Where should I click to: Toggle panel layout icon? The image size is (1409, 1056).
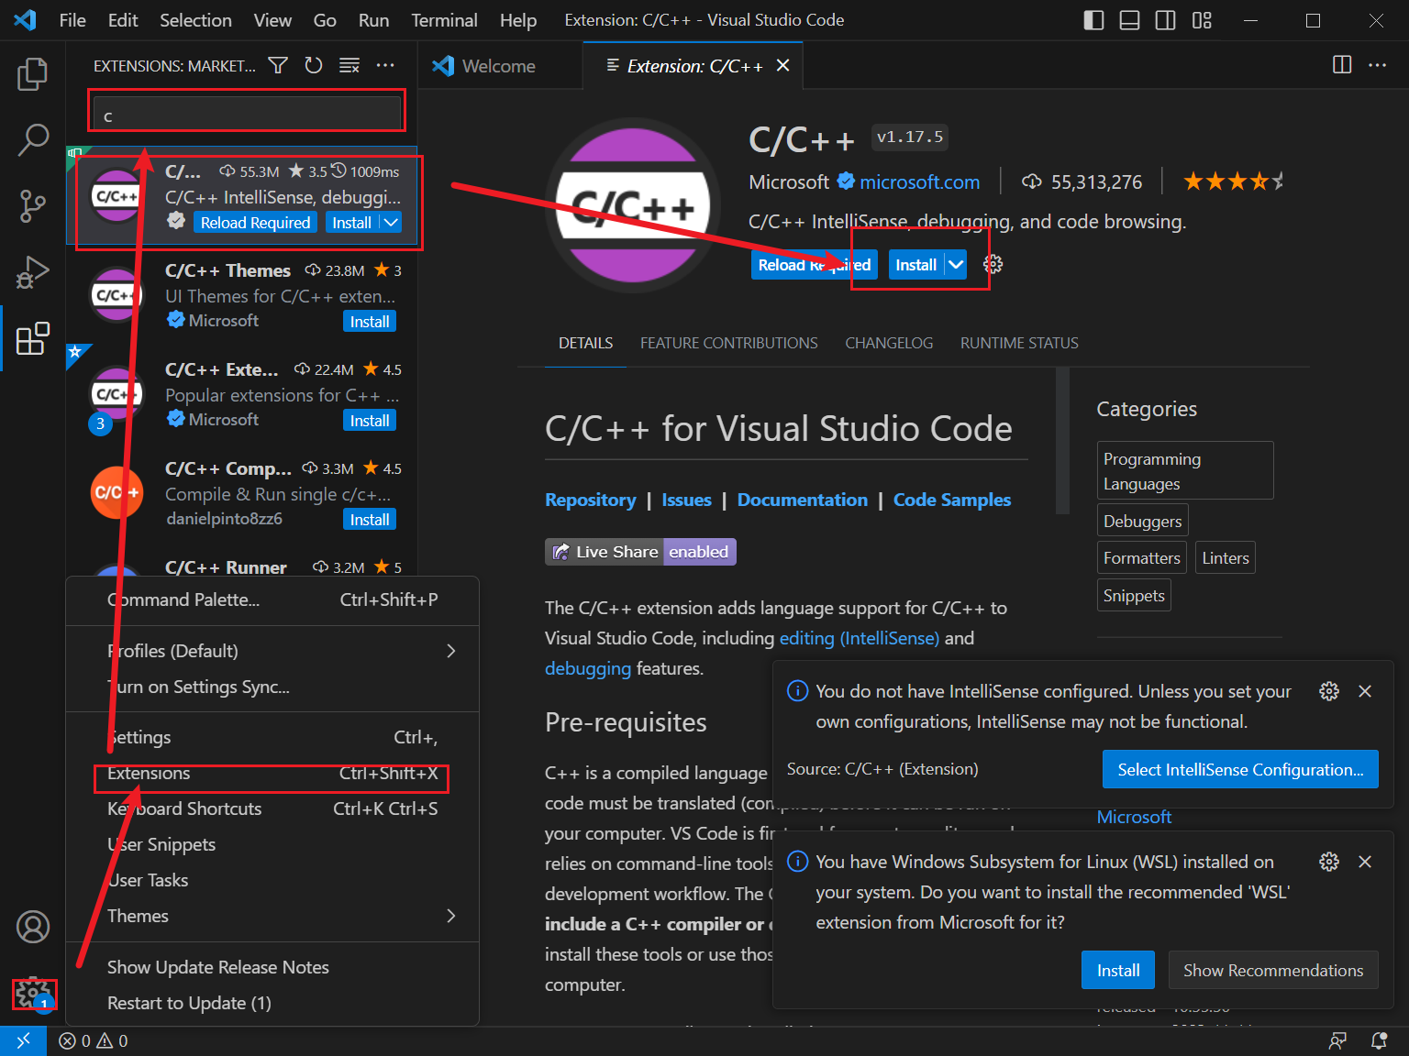click(x=1129, y=20)
